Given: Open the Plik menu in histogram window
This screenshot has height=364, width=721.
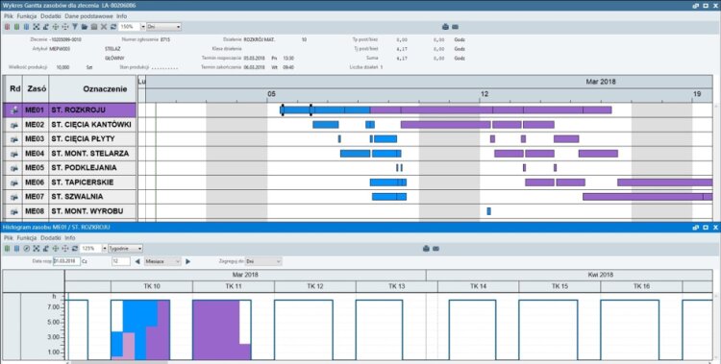Looking at the screenshot, I should 9,237.
